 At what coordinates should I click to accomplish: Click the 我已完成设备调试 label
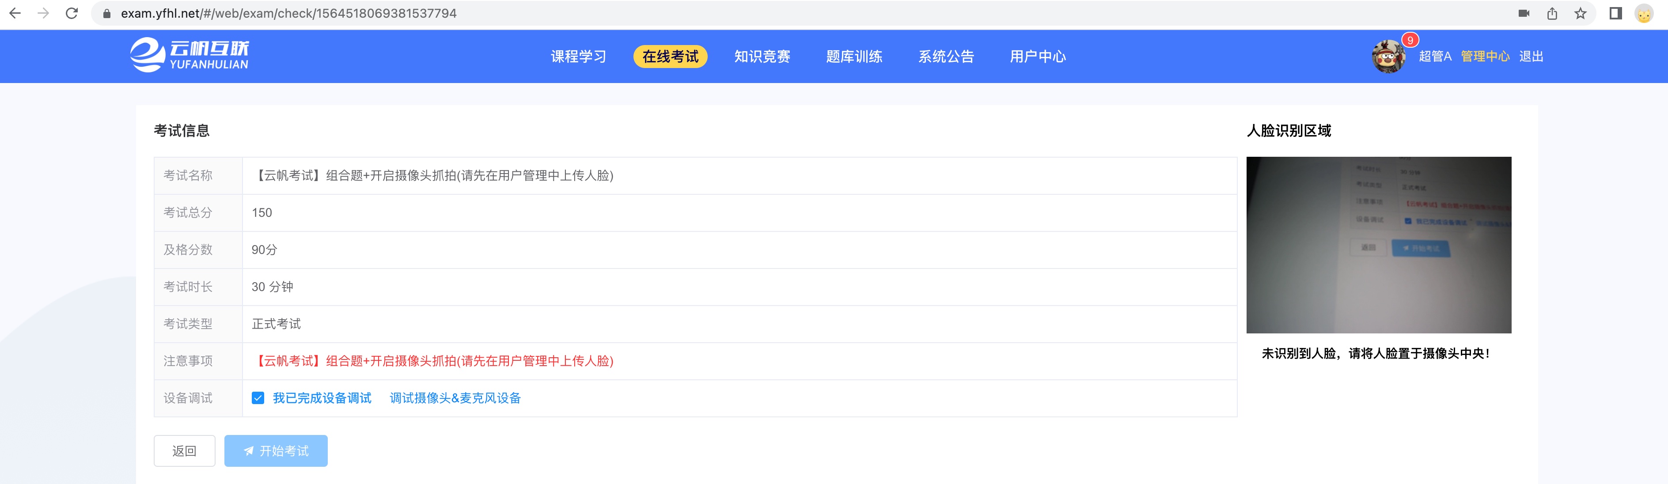click(x=322, y=398)
